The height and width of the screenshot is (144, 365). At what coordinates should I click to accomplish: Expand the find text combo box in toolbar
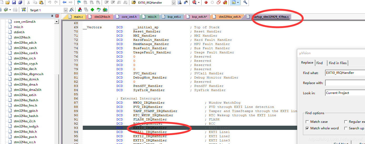click(173, 3)
